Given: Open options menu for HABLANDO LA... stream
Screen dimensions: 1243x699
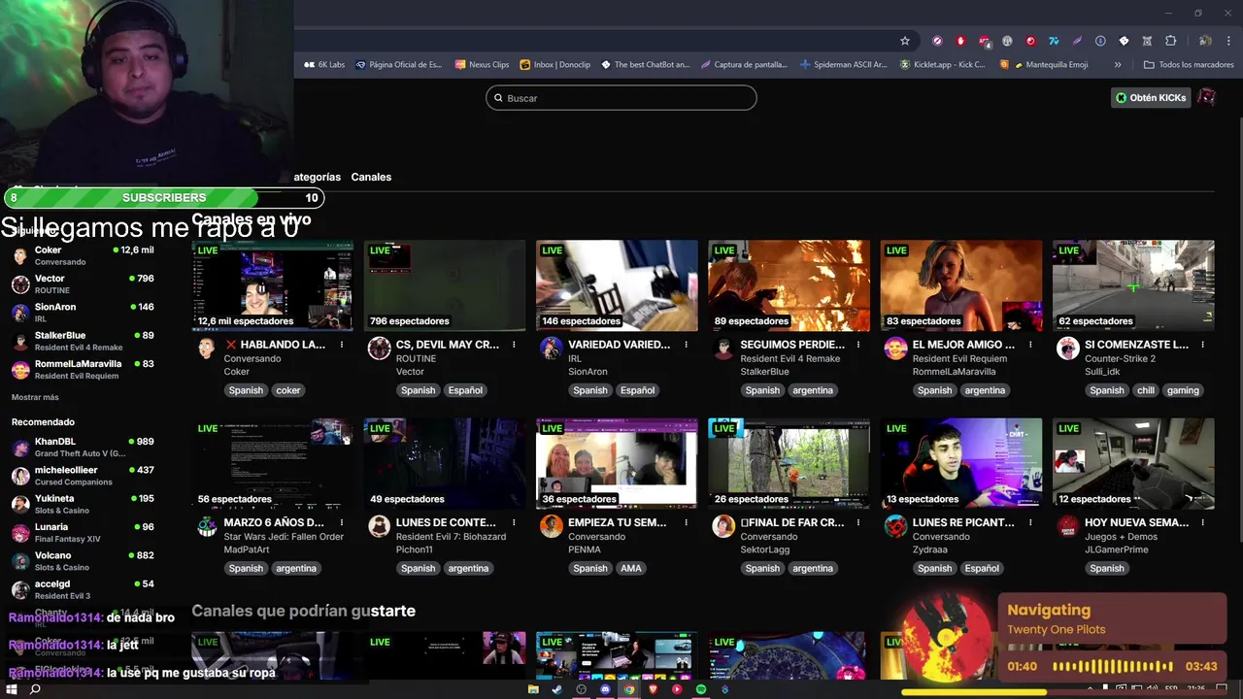Looking at the screenshot, I should [342, 345].
